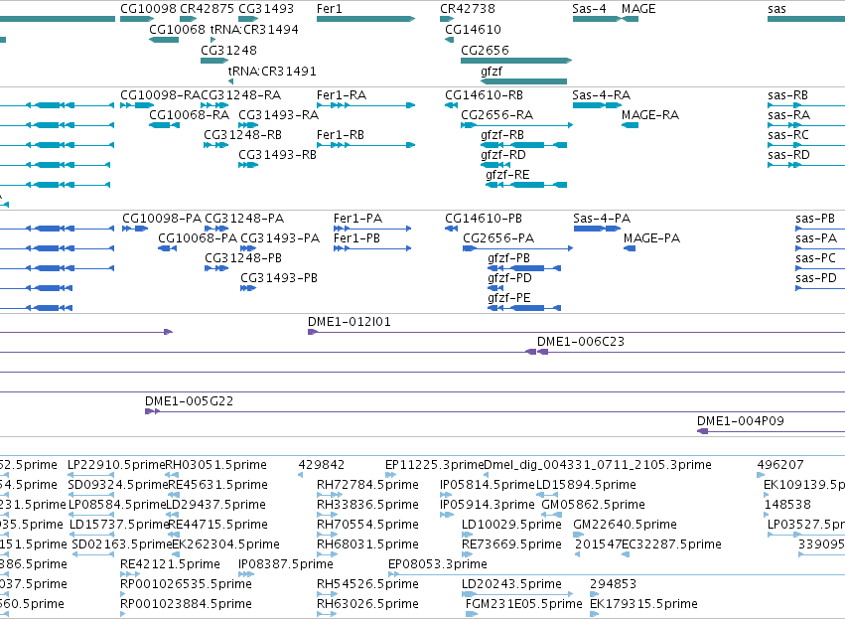The height and width of the screenshot is (619, 845).
Task: Select the sas-RA transcript label
Action: click(789, 115)
